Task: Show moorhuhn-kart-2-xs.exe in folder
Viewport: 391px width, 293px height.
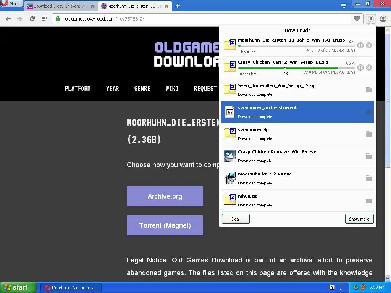Action: pos(369,179)
